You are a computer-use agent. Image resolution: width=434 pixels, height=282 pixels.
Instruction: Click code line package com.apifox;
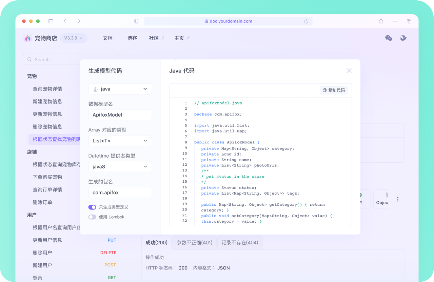point(218,114)
